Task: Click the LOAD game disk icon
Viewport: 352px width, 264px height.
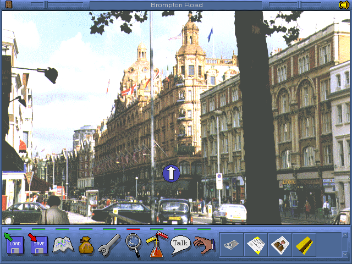Action: pyautogui.click(x=14, y=244)
